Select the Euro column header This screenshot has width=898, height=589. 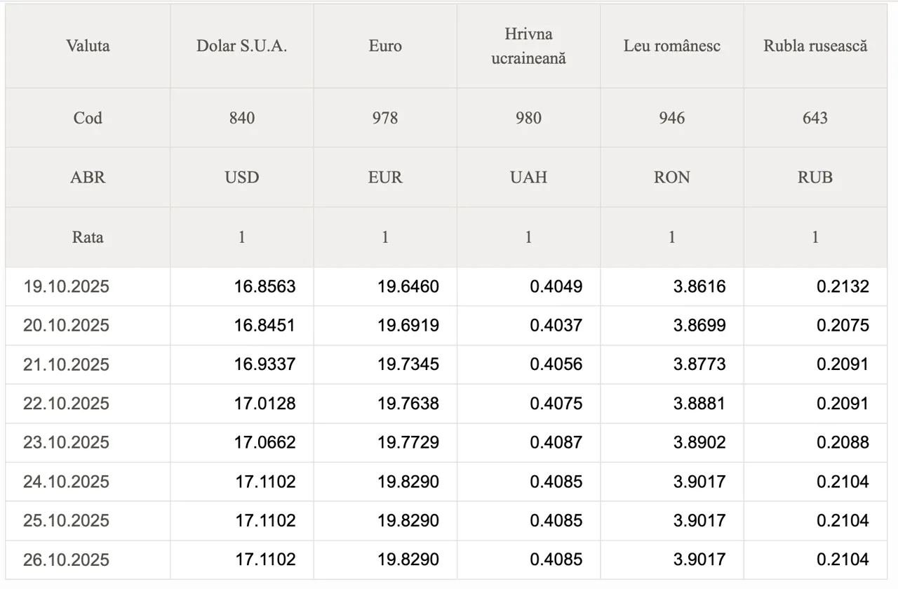[385, 46]
